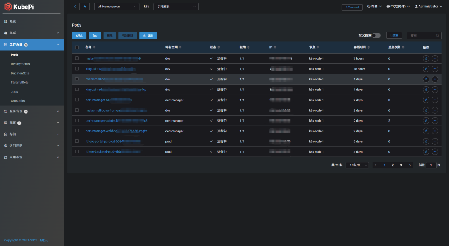
Task: Click the magnifier icon in search box
Action: [437, 35]
